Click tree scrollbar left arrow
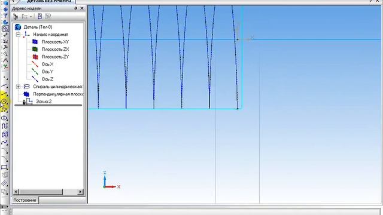Image resolution: width=383 pixels, height=215 pixels. pos(16,192)
